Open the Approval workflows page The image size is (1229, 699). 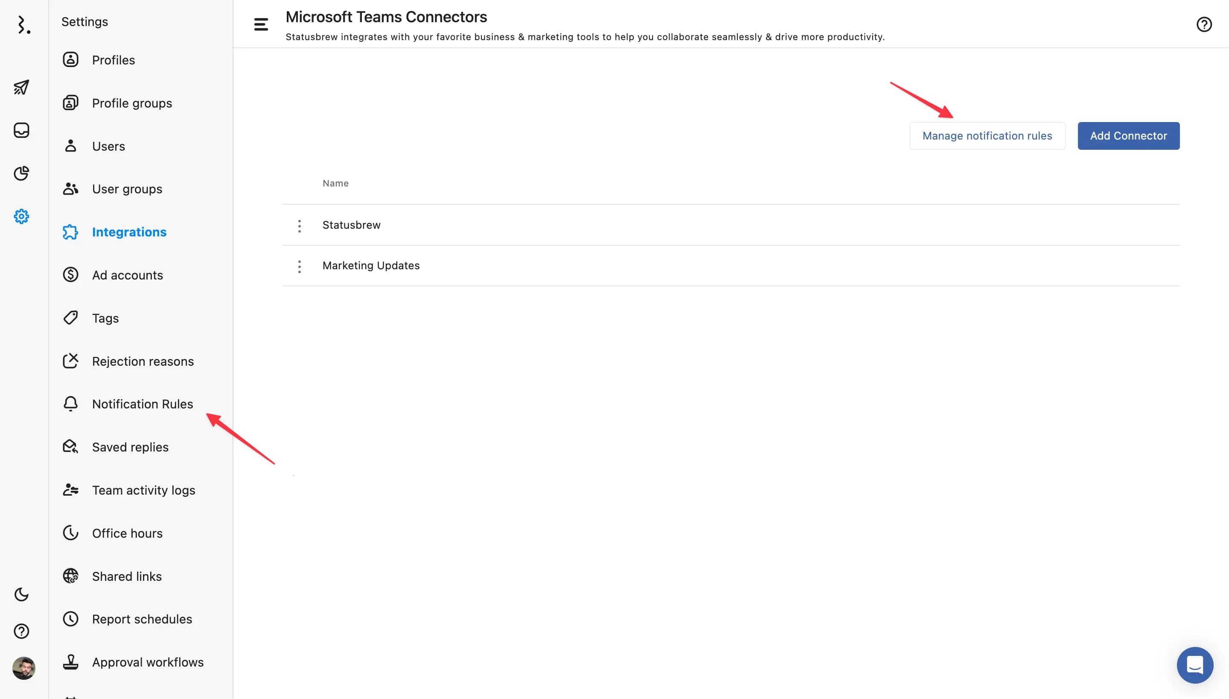tap(147, 662)
